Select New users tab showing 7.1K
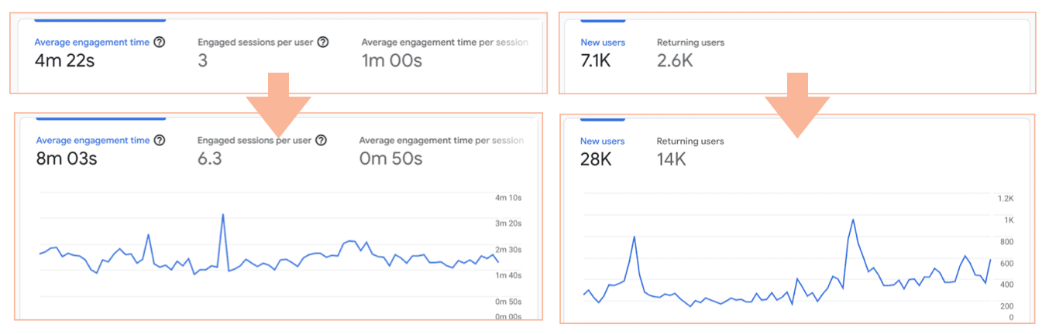This screenshot has width=1049, height=334. point(602,52)
